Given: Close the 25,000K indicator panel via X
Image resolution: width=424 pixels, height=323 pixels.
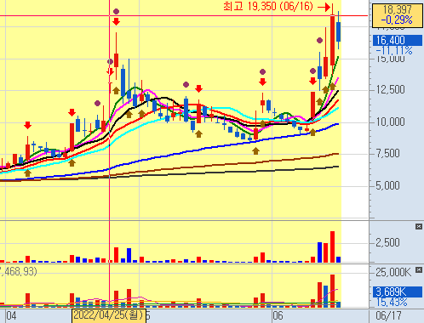Looking at the screenshot, I should 419,269.
